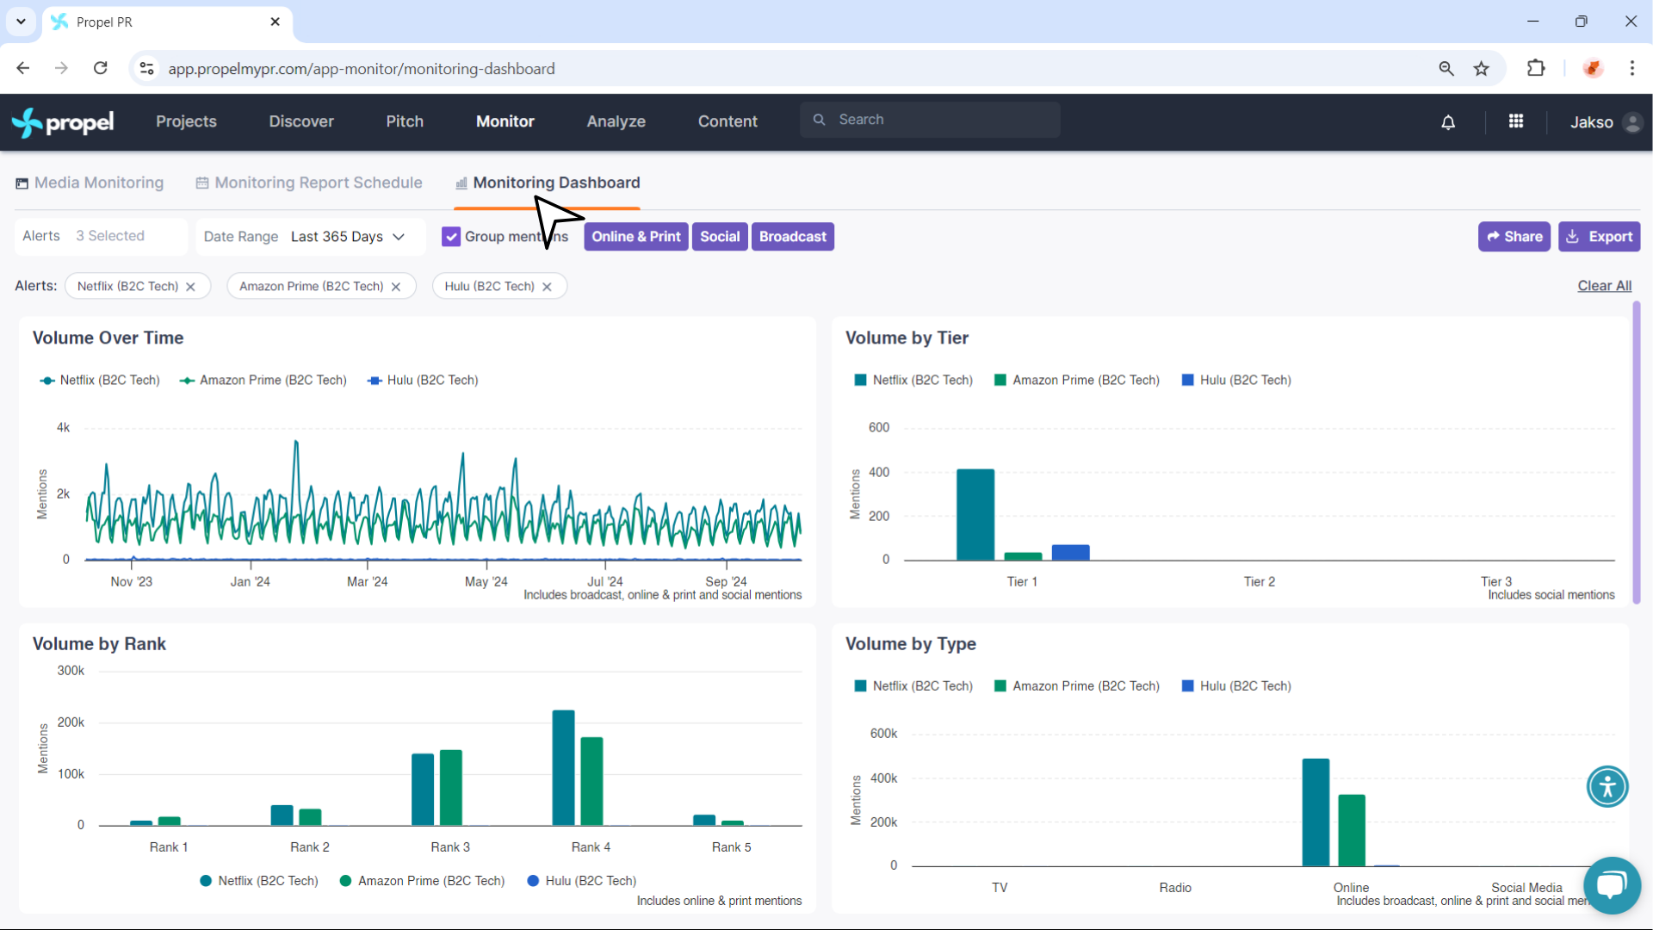Image resolution: width=1653 pixels, height=930 pixels.
Task: Toggle Group mentions checkbox
Action: [451, 237]
